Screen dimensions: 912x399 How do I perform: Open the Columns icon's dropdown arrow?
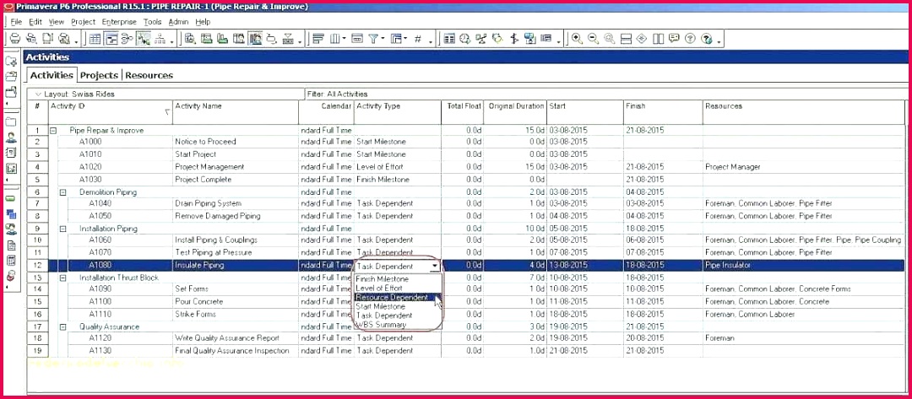(345, 40)
